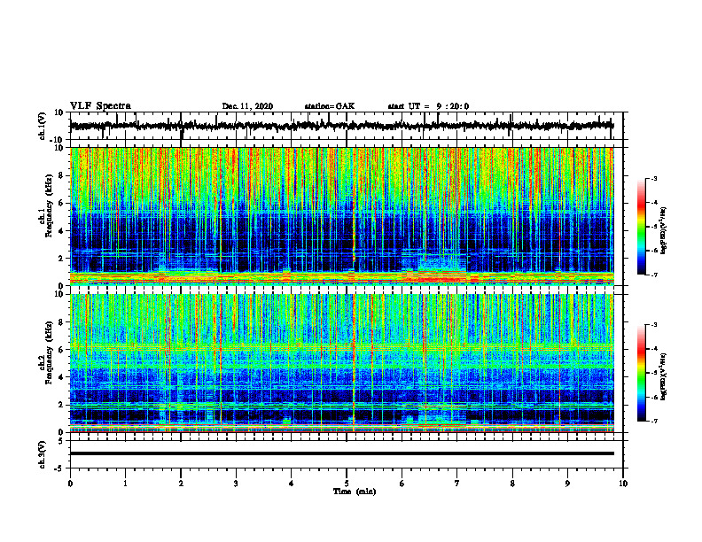702x542 pixels.
Task: Click the "8" kHz tick on ch.1 spectrogram axis
Action: tap(61, 175)
